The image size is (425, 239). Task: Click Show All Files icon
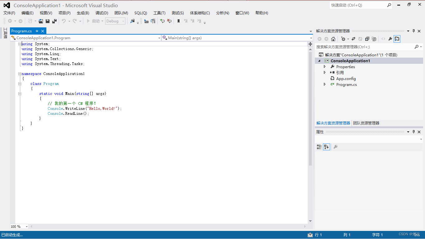pos(374,39)
